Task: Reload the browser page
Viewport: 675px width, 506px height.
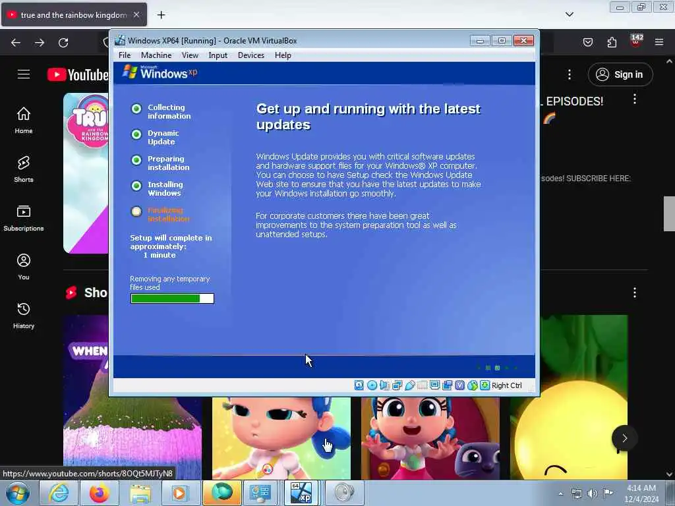Action: [x=63, y=42]
